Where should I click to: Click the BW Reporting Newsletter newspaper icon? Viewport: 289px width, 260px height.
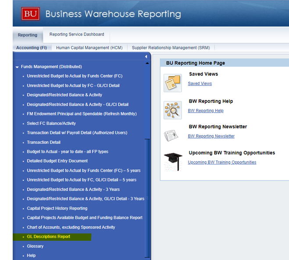pos(171,135)
